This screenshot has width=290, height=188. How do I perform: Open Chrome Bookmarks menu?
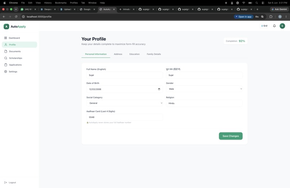pos(61,3)
